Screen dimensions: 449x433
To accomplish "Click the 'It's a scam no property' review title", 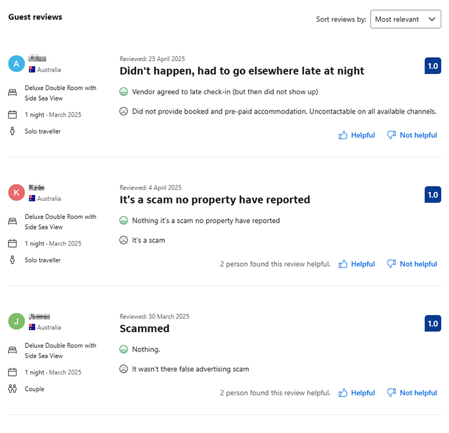I will pos(215,200).
